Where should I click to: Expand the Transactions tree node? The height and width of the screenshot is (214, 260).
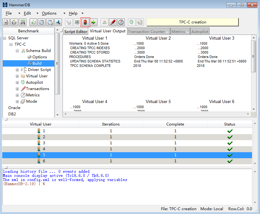pyautogui.click(x=17, y=89)
